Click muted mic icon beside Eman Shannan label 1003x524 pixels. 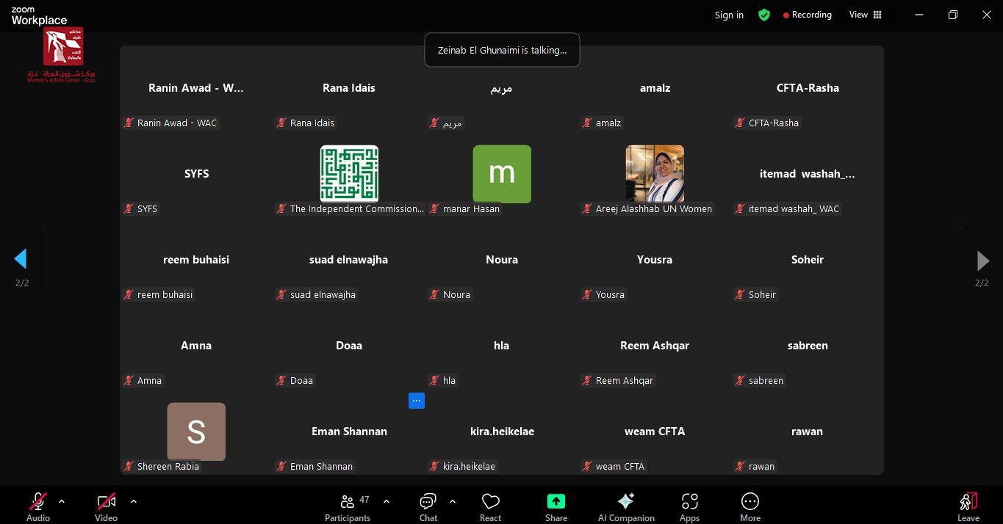[281, 466]
